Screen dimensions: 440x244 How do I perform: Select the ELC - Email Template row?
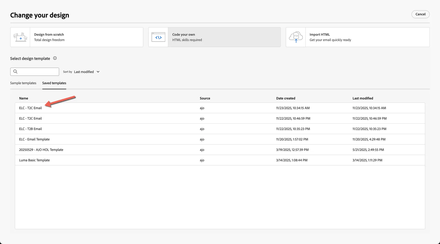pos(220,139)
